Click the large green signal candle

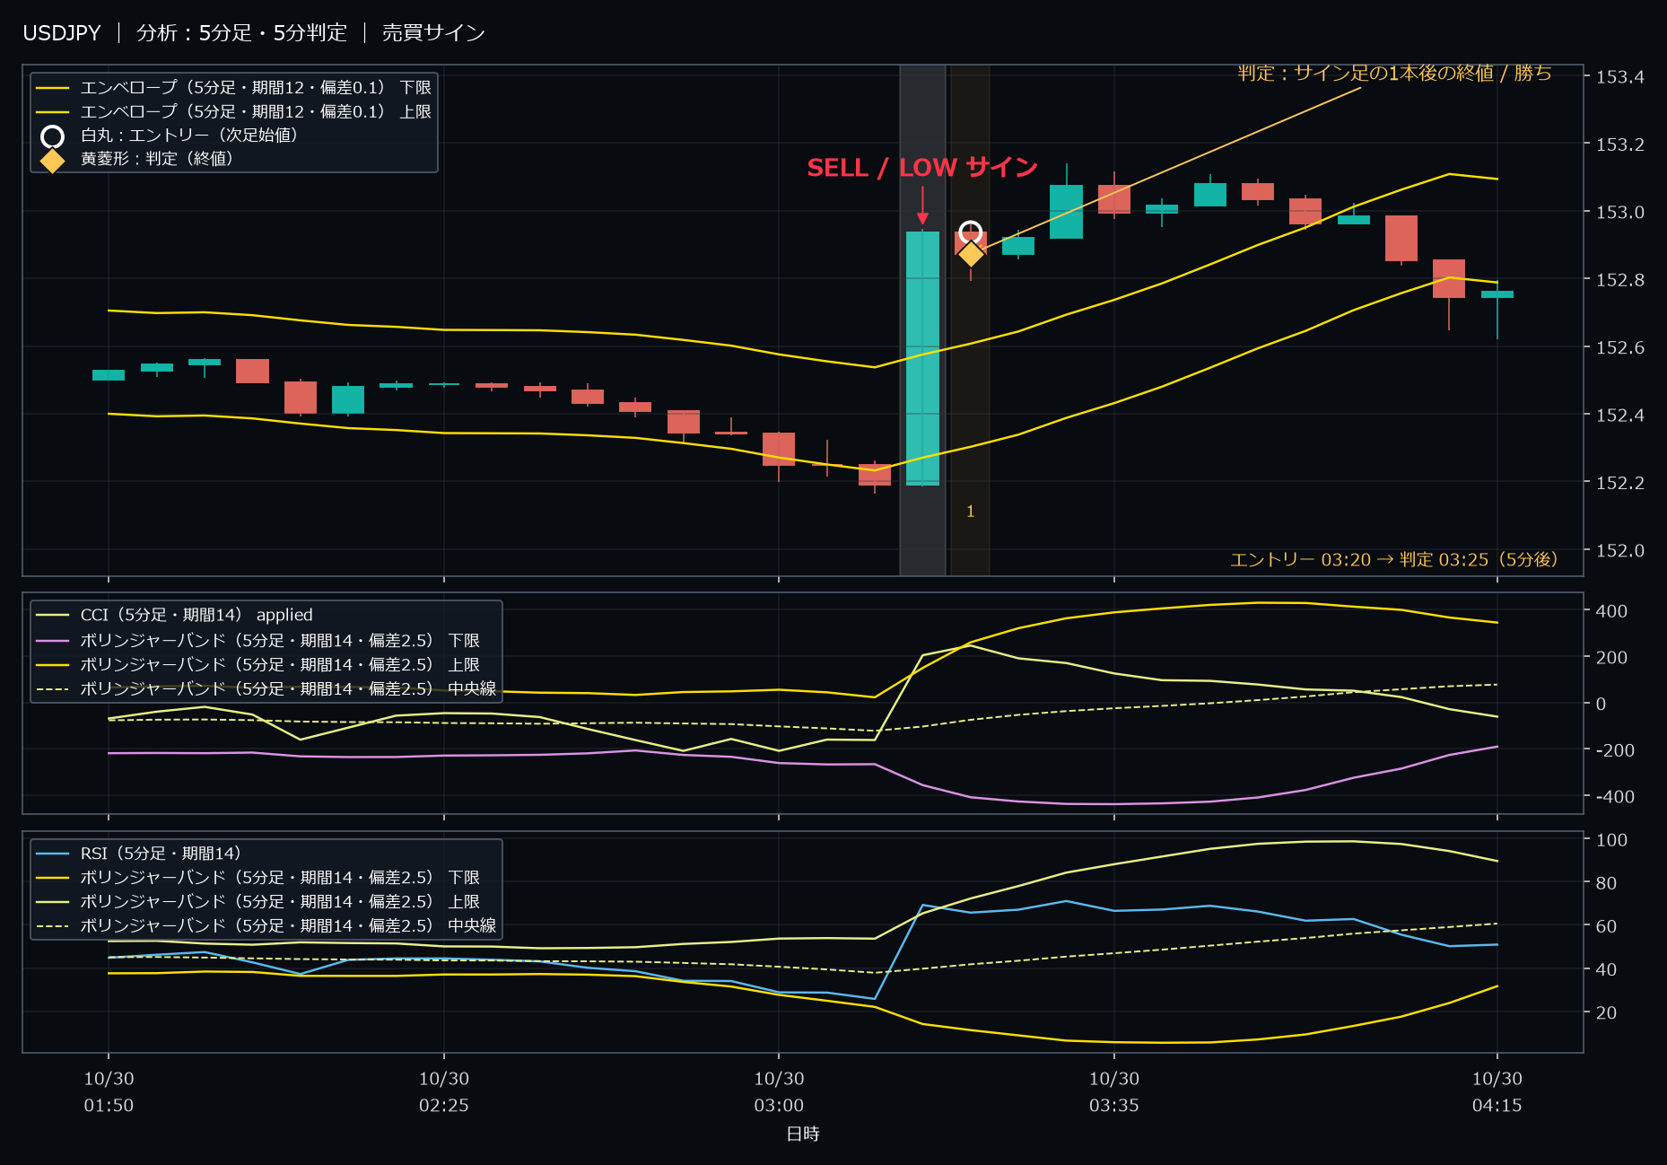(922, 358)
